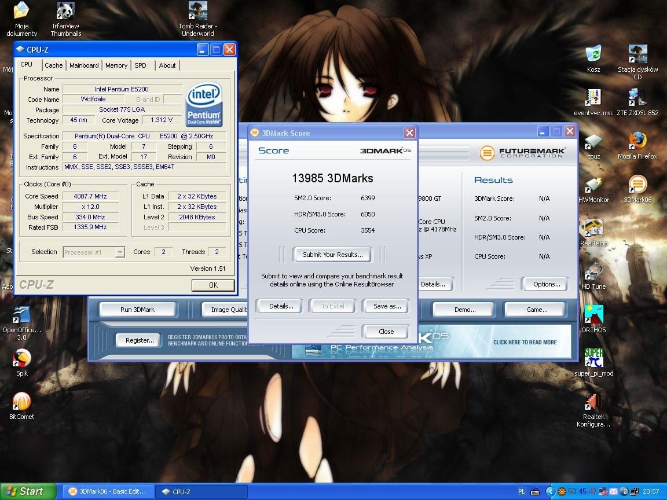
Task: Switch to About tab in CPU-Z
Action: click(167, 65)
